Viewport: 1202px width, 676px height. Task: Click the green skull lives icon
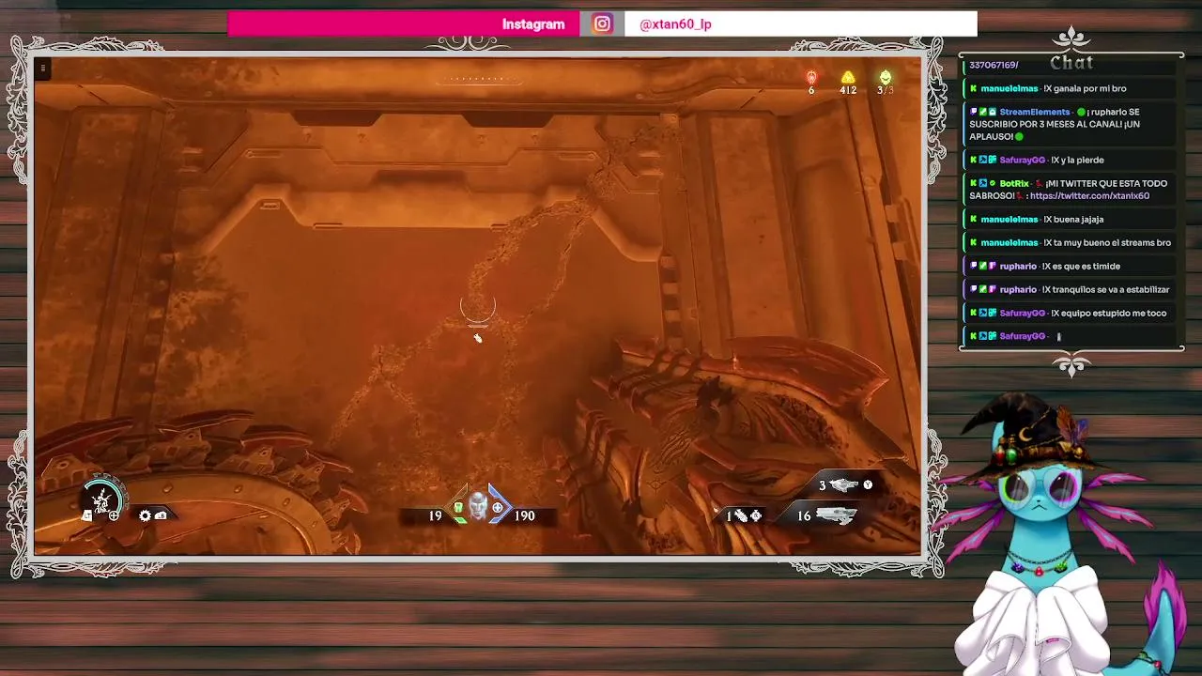pyautogui.click(x=886, y=77)
